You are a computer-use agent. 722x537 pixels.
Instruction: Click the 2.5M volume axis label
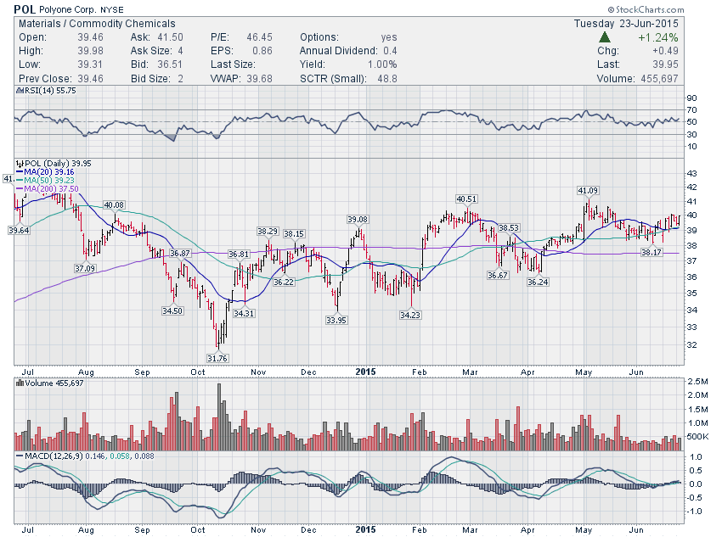[x=697, y=381]
